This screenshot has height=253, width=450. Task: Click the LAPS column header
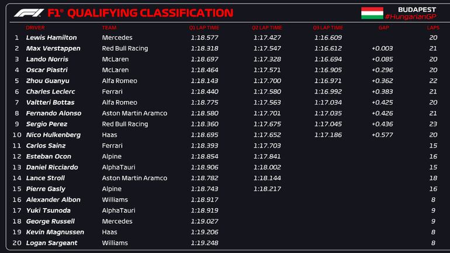pos(433,27)
